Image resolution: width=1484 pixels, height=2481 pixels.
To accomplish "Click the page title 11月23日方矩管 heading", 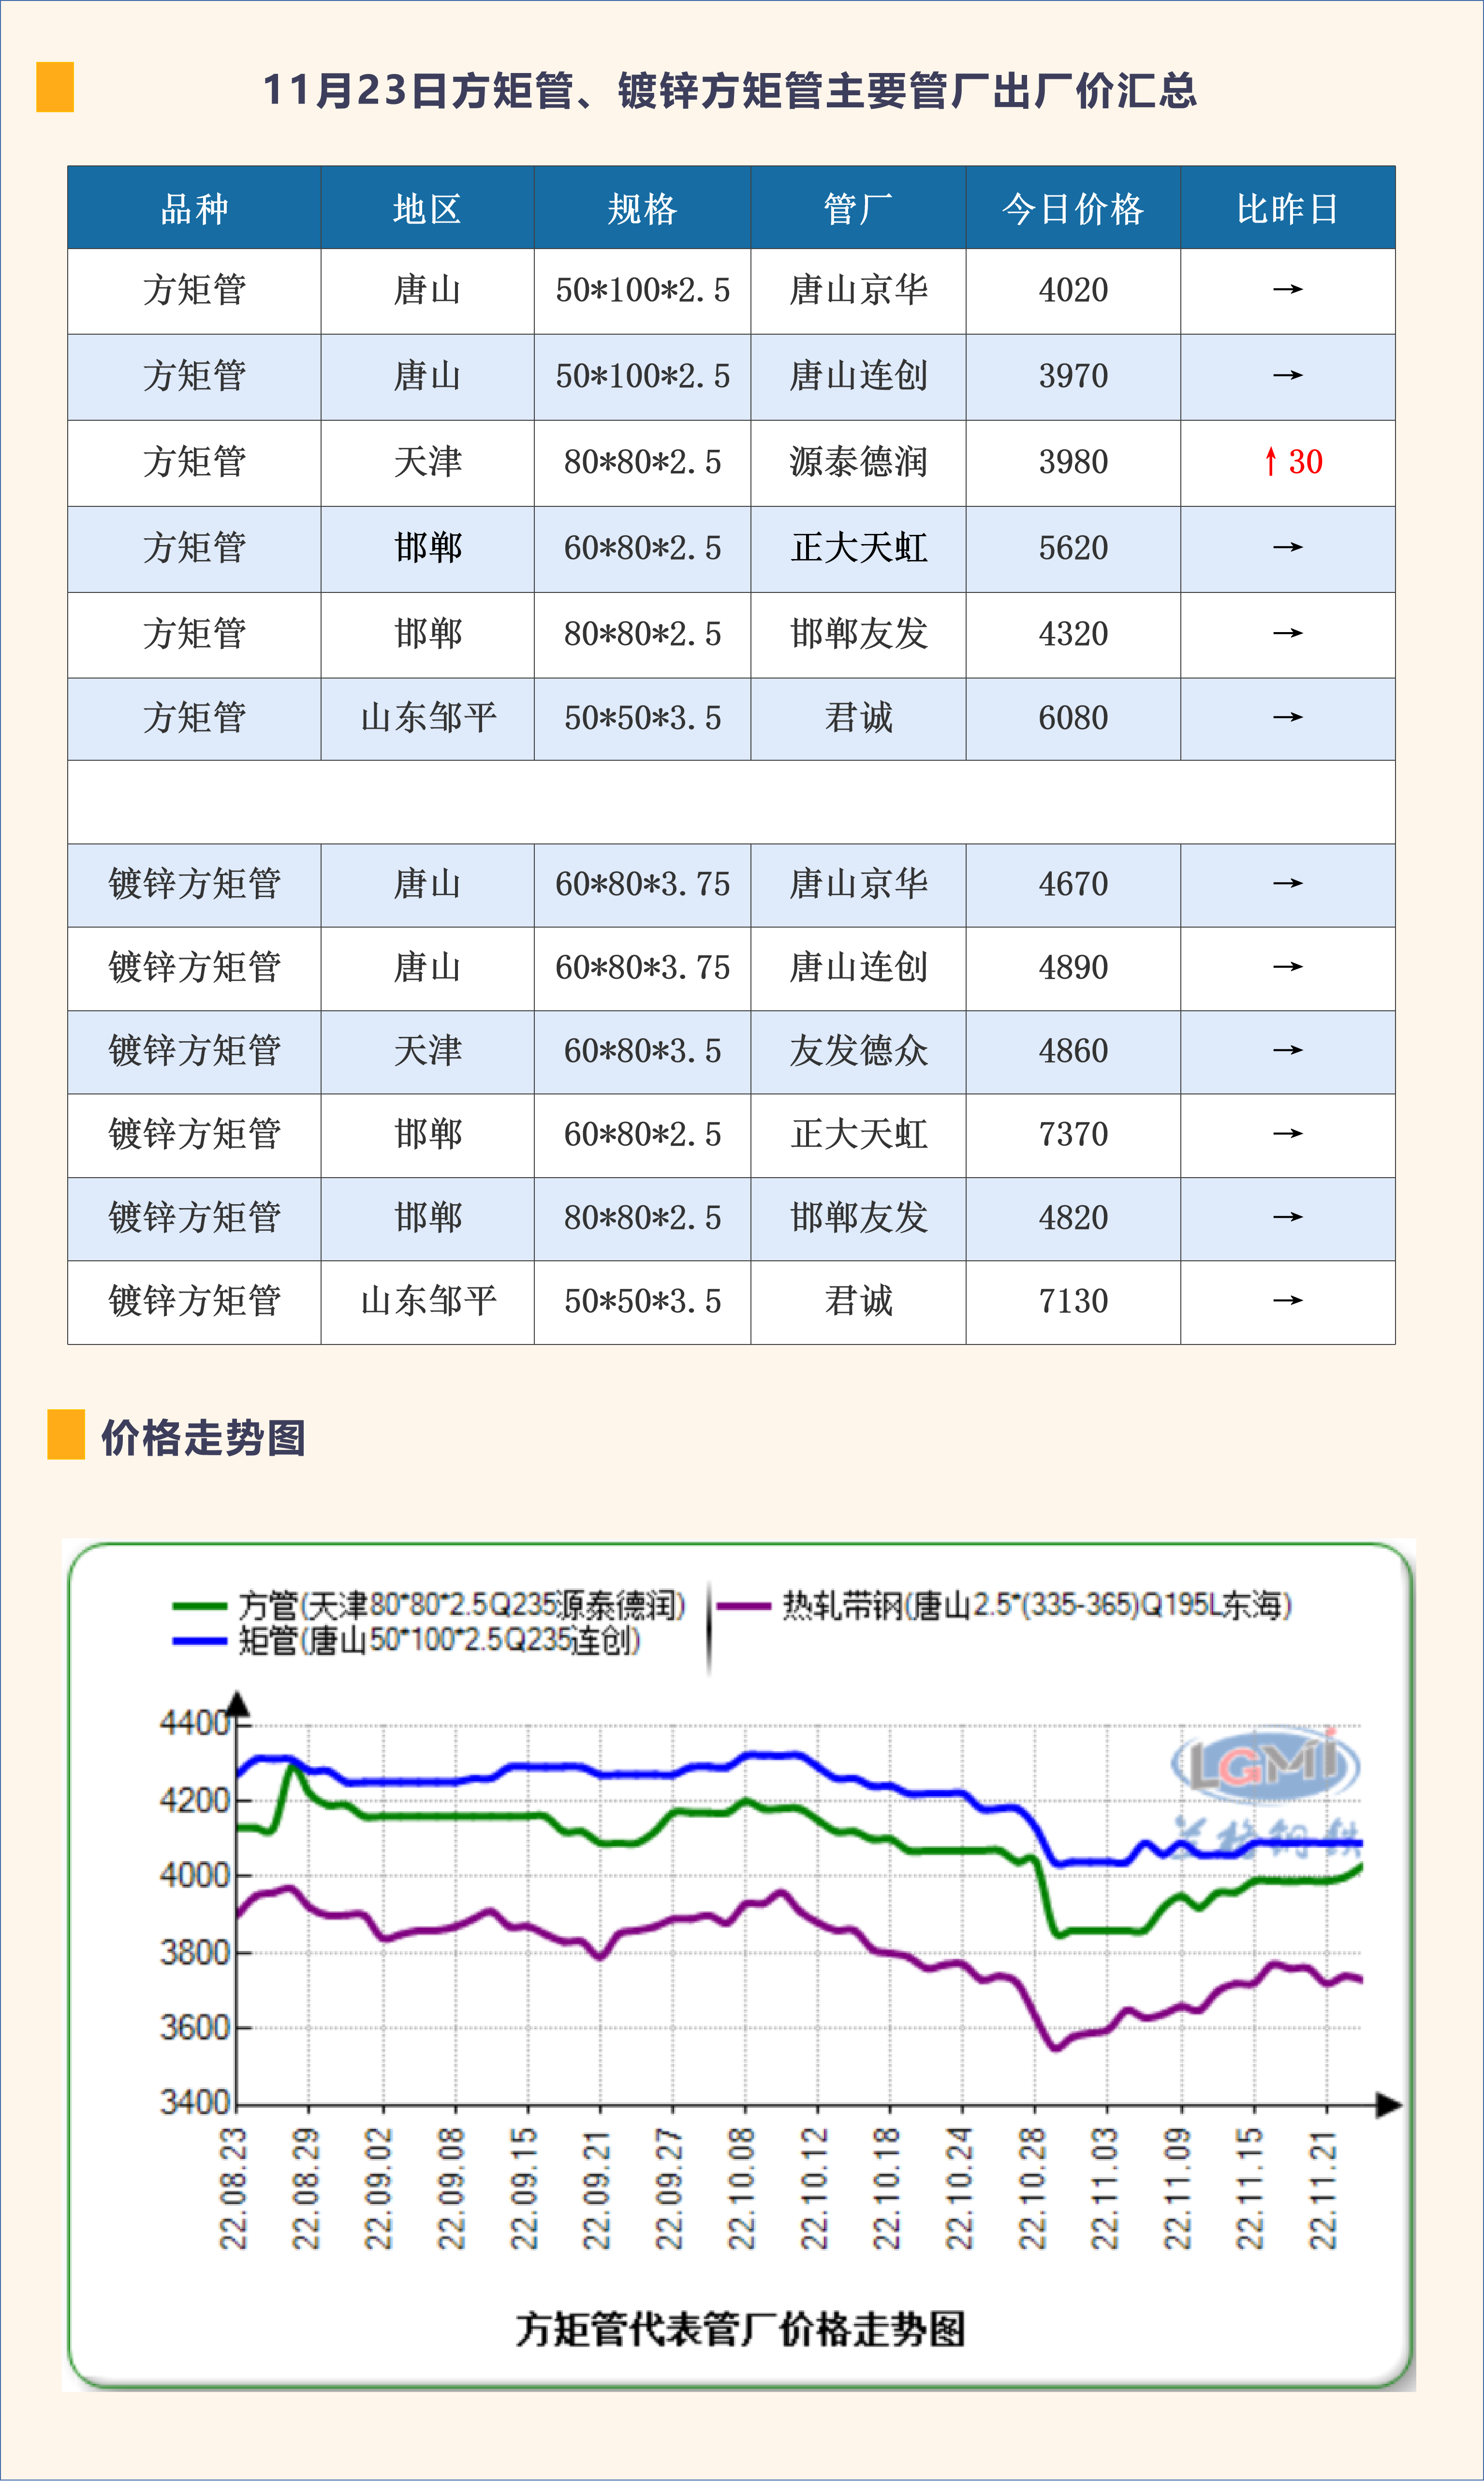I will click(x=729, y=90).
